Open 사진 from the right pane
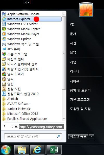The width and height of the screenshot is (104, 155). 73,43
